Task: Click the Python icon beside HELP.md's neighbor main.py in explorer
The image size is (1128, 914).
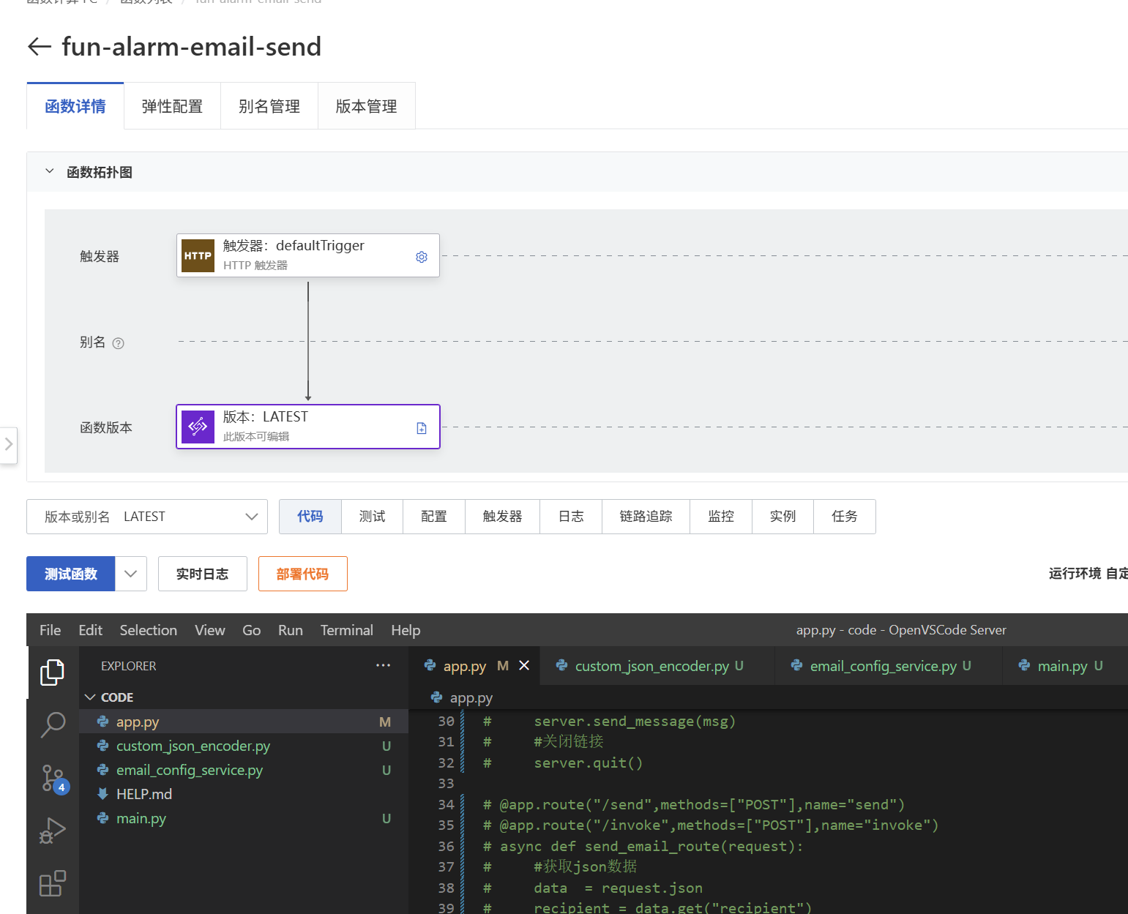Action: [x=103, y=818]
